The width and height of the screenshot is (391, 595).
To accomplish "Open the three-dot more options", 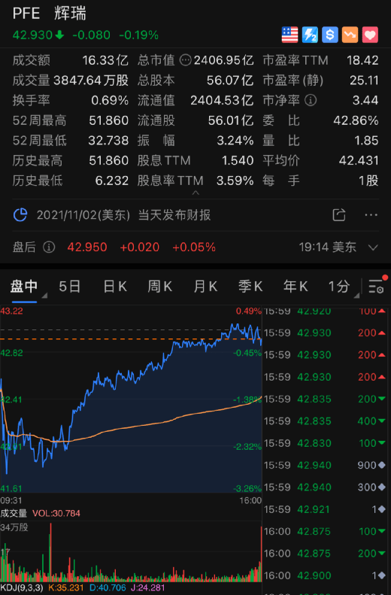I will coord(371,215).
